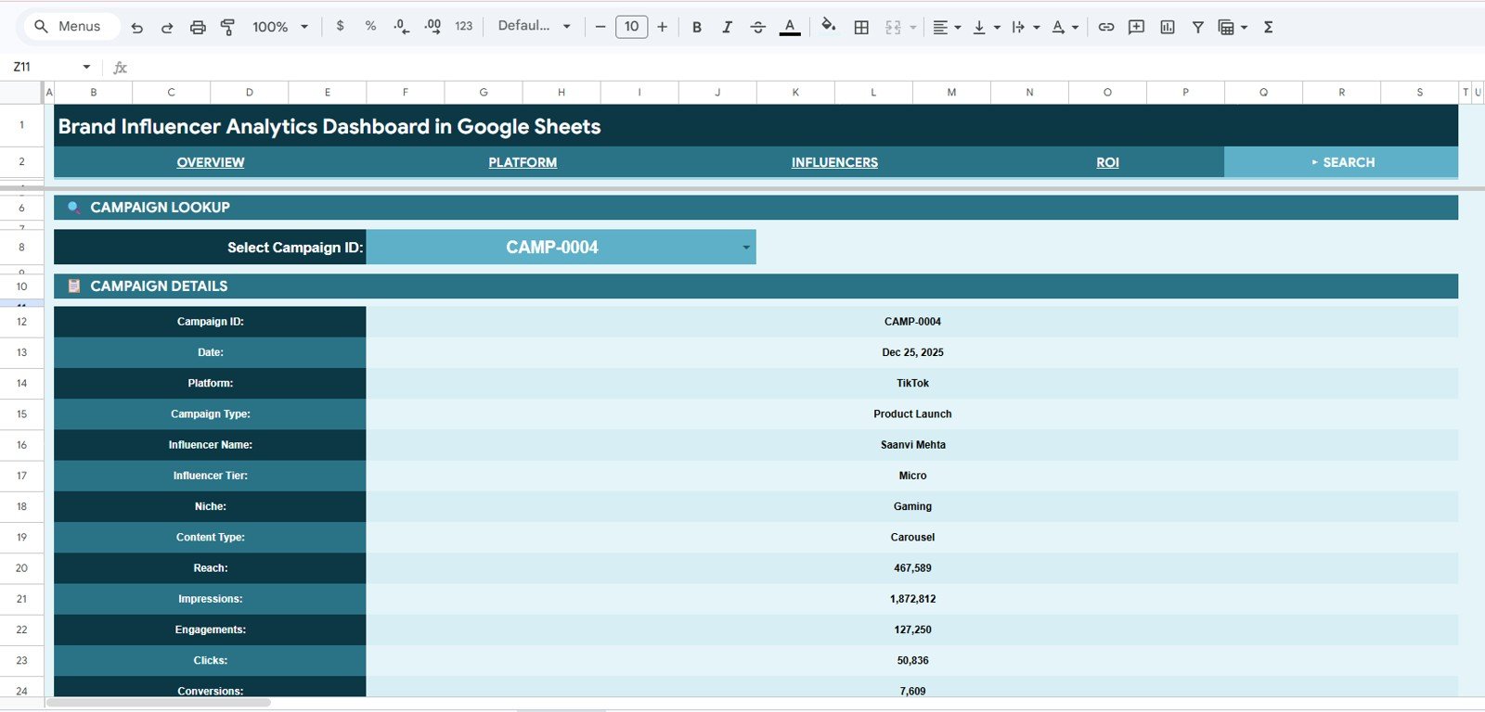Image resolution: width=1485 pixels, height=712 pixels.
Task: Decrease font size with minus button
Action: (600, 27)
